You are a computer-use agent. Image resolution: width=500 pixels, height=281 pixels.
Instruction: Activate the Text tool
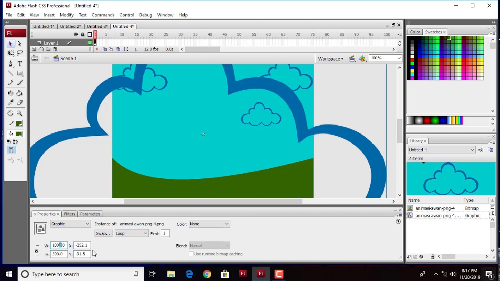(20, 64)
